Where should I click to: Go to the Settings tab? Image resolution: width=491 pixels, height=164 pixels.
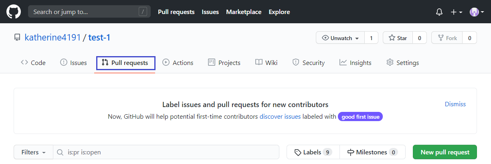pos(402,63)
